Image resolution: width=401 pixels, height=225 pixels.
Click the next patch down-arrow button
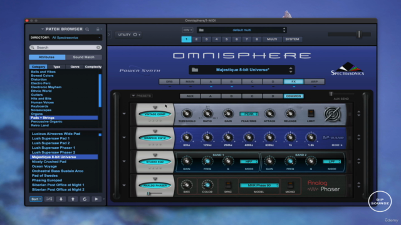61,199
